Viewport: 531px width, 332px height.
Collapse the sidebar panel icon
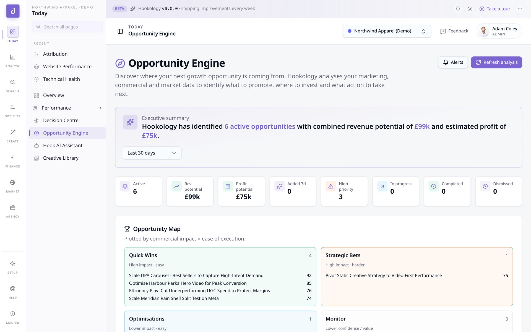pos(120,31)
